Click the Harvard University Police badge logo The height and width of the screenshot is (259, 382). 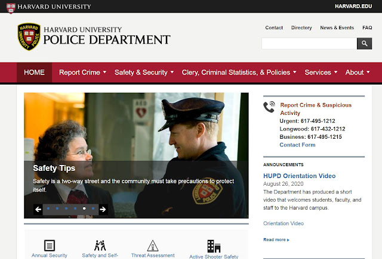coord(29,37)
